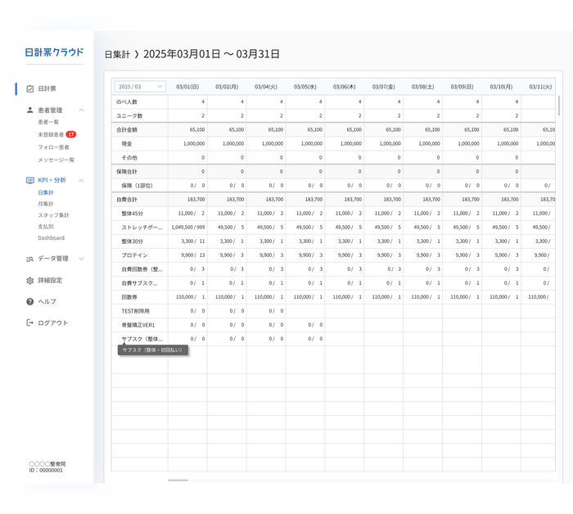This screenshot has width=573, height=514.
Task: Click the 自費合計 row label
Action: 126,200
